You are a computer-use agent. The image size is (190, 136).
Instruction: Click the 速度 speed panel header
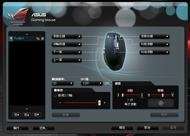pyautogui.click(x=118, y=83)
